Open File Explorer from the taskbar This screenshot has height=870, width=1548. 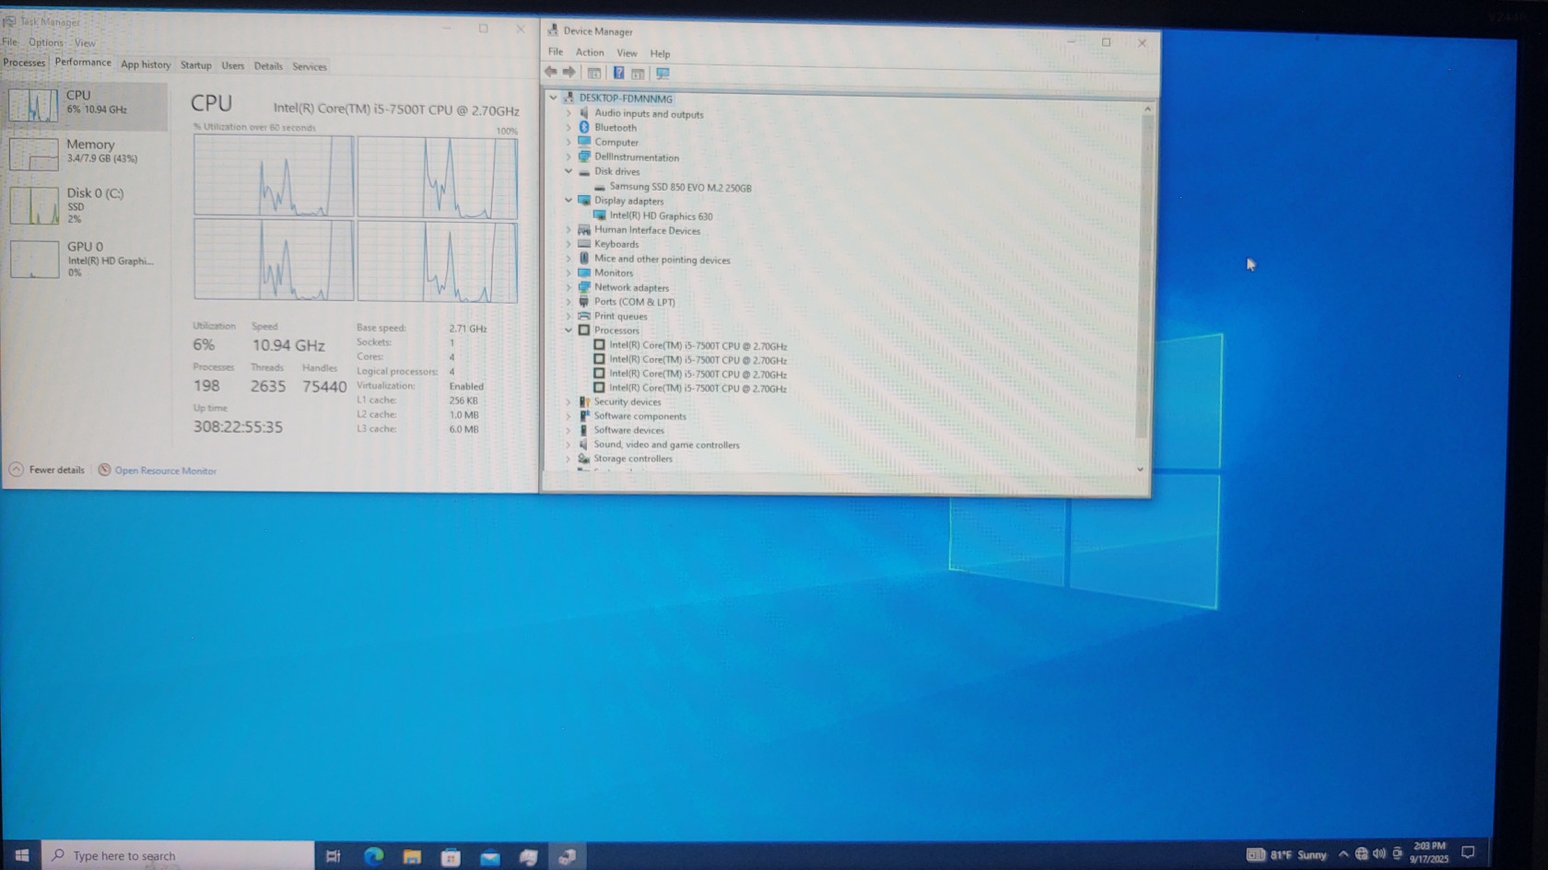412,856
